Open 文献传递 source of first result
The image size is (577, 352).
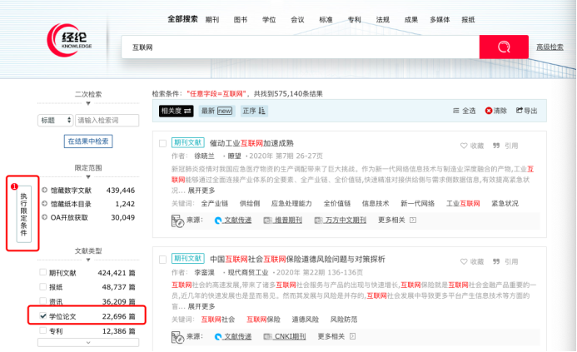226,221
